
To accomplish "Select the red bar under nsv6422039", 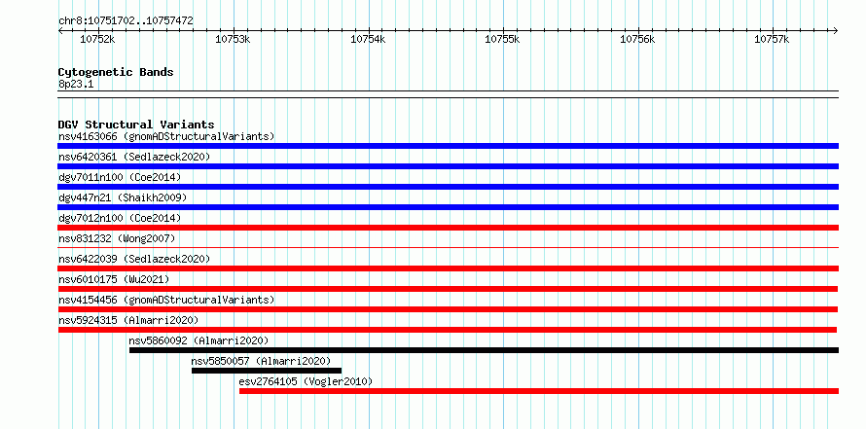I will (448, 268).
